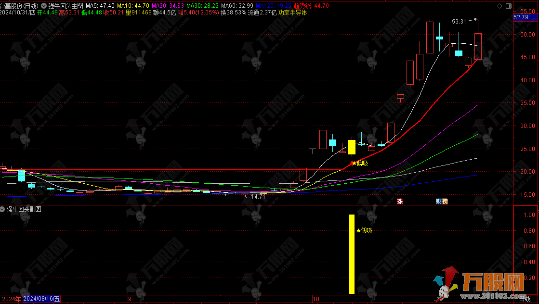Click the highlighted date 2024/08/16/五 on the timeline

point(41,299)
